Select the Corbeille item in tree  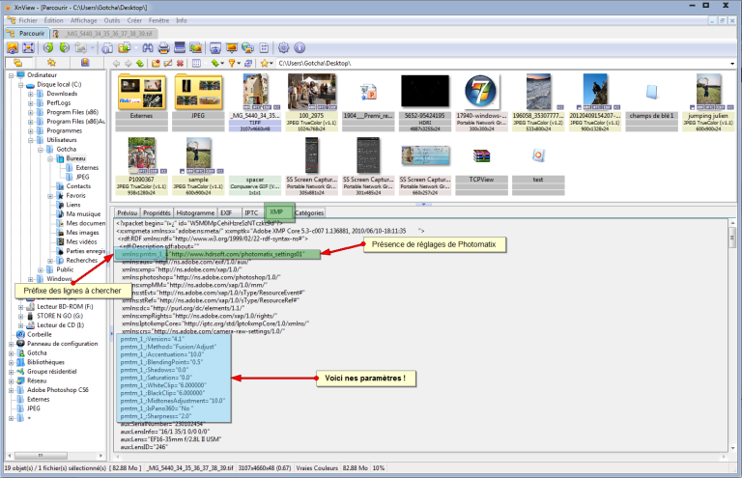(39, 333)
